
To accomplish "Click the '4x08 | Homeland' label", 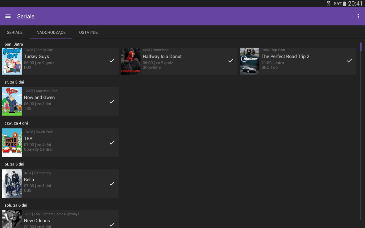I will click(x=156, y=50).
